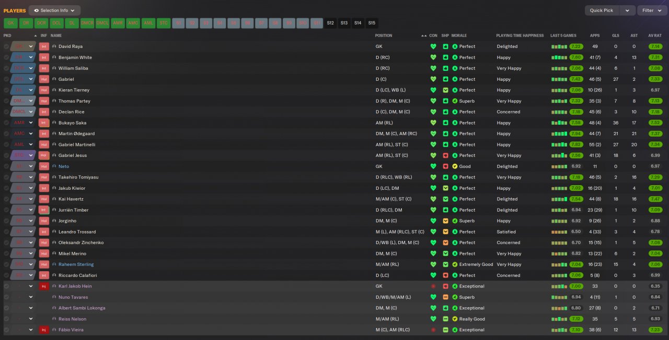Click Kai Havertz's 7.47 average rating pill
Screen dimensions: 669x340
pos(655,199)
